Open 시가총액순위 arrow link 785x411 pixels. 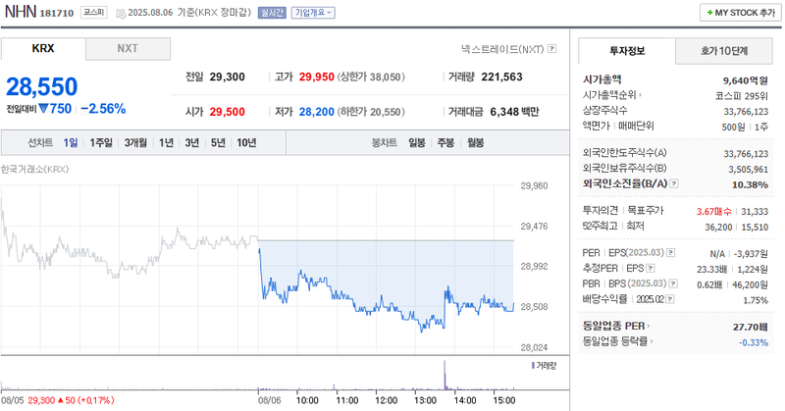point(641,95)
